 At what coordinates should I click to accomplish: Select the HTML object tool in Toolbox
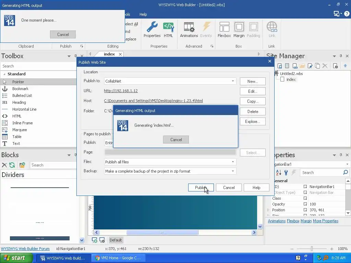point(38,116)
